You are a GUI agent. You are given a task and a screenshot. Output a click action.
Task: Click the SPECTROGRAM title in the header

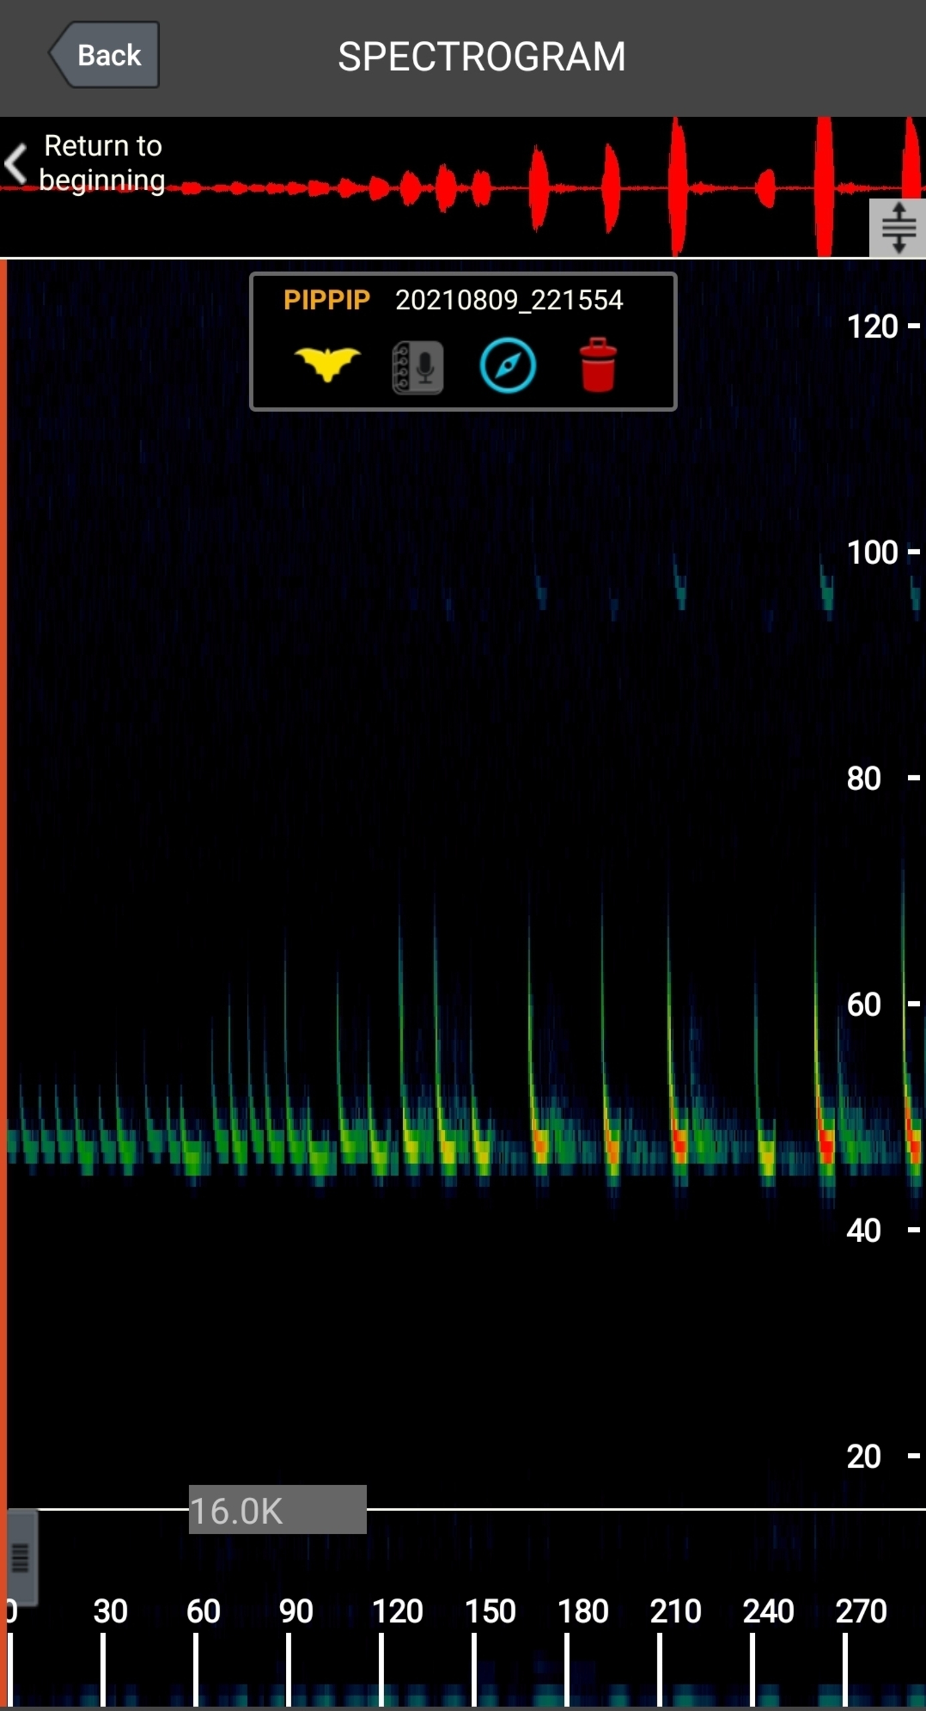click(482, 57)
